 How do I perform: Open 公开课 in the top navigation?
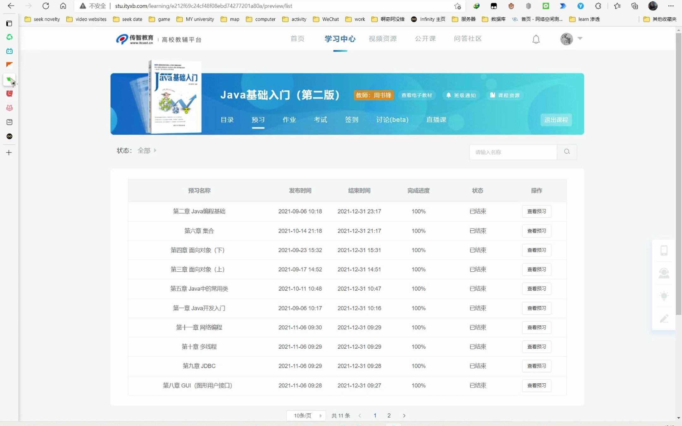click(425, 39)
